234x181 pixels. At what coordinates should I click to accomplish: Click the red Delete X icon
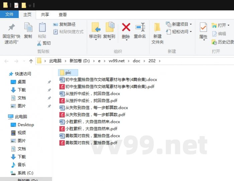pos(126,27)
